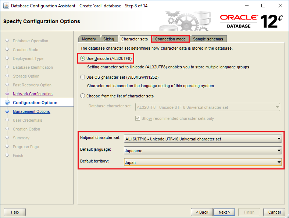
Task: Close the Database Configuration Assistant window
Action: tap(280, 6)
